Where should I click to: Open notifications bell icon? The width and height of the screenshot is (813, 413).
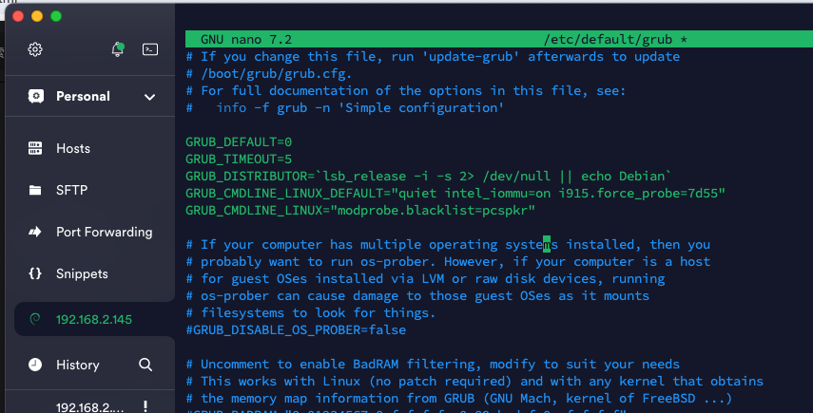118,49
